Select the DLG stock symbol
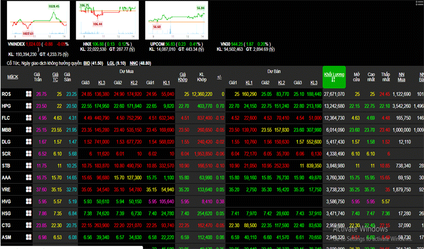 (x=6, y=142)
